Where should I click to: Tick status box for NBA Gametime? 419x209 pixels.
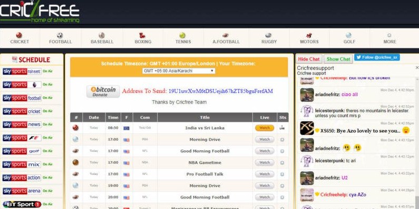[x=282, y=163]
